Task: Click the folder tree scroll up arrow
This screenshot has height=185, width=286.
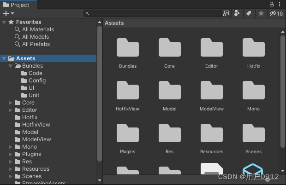Action: pos(100,22)
